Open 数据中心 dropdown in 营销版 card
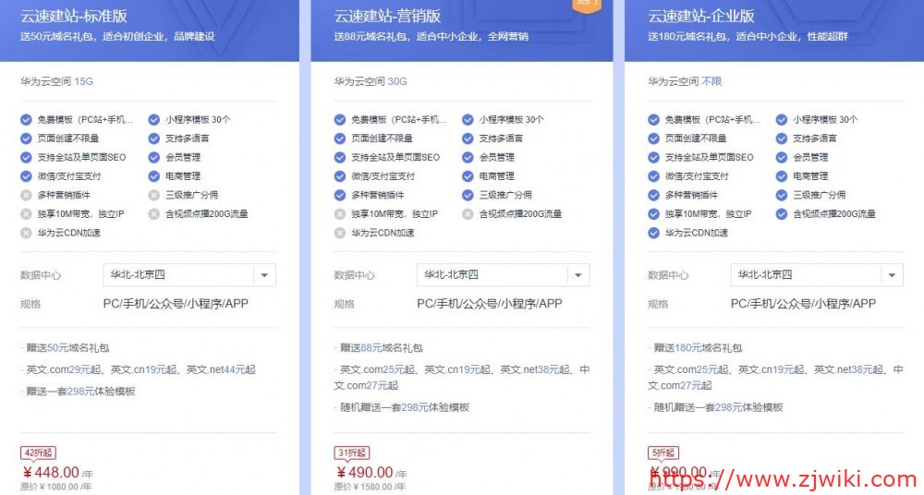This screenshot has width=924, height=495. (504, 275)
